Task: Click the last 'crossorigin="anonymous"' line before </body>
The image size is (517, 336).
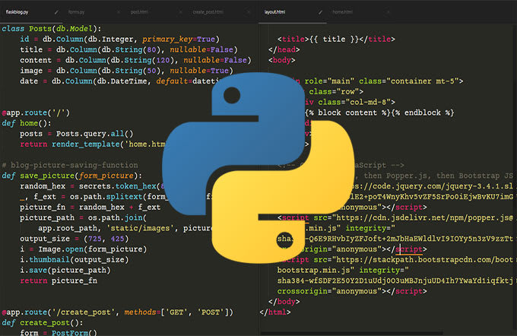Action: [352, 291]
